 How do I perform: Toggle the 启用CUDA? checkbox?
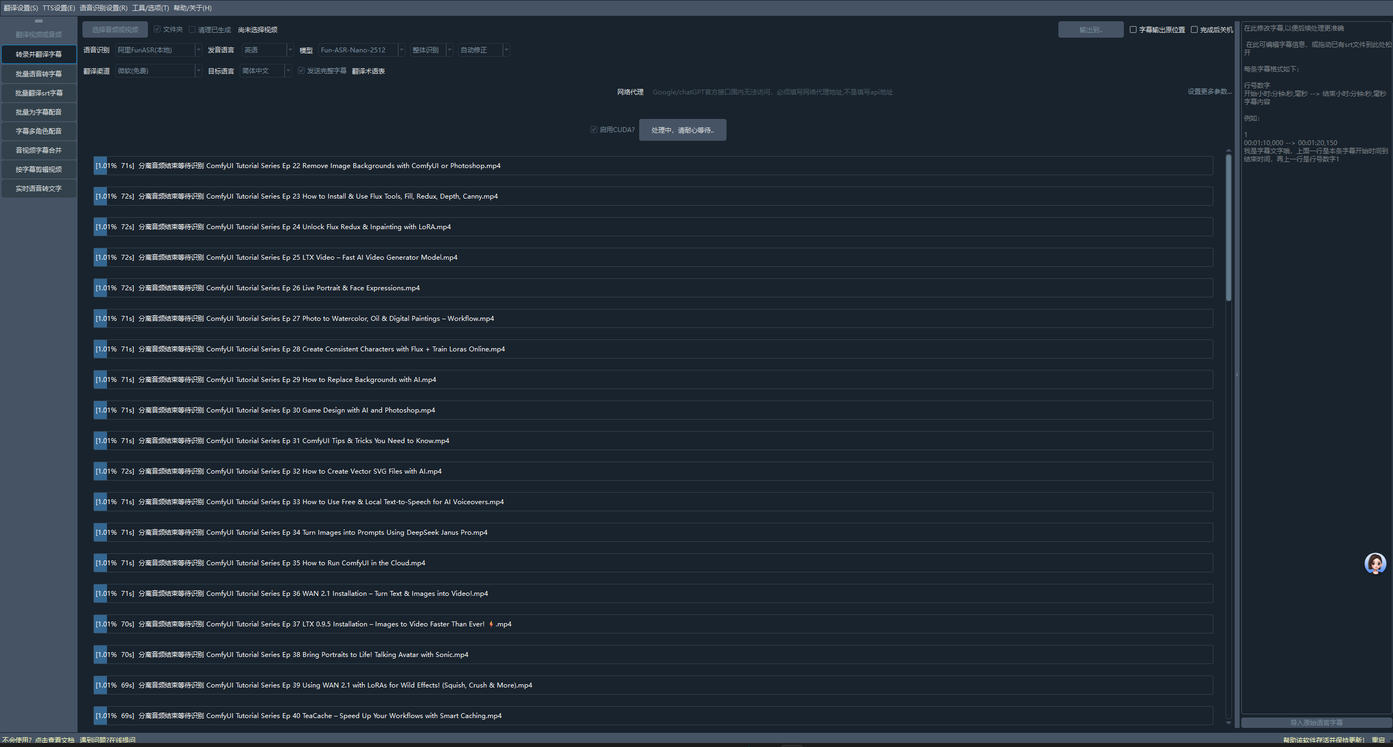pos(594,129)
